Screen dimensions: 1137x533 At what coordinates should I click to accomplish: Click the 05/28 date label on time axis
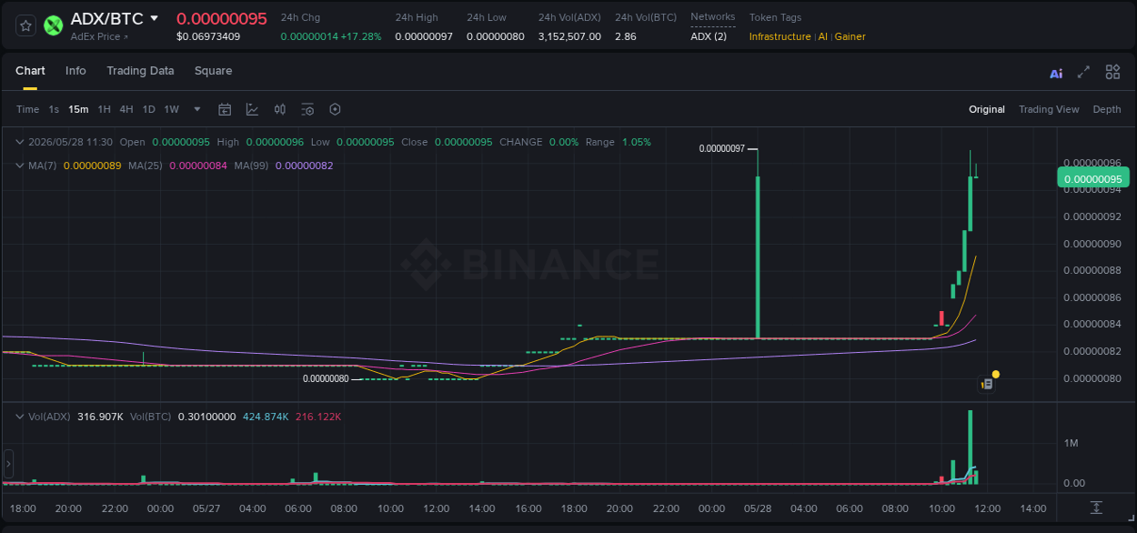758,508
